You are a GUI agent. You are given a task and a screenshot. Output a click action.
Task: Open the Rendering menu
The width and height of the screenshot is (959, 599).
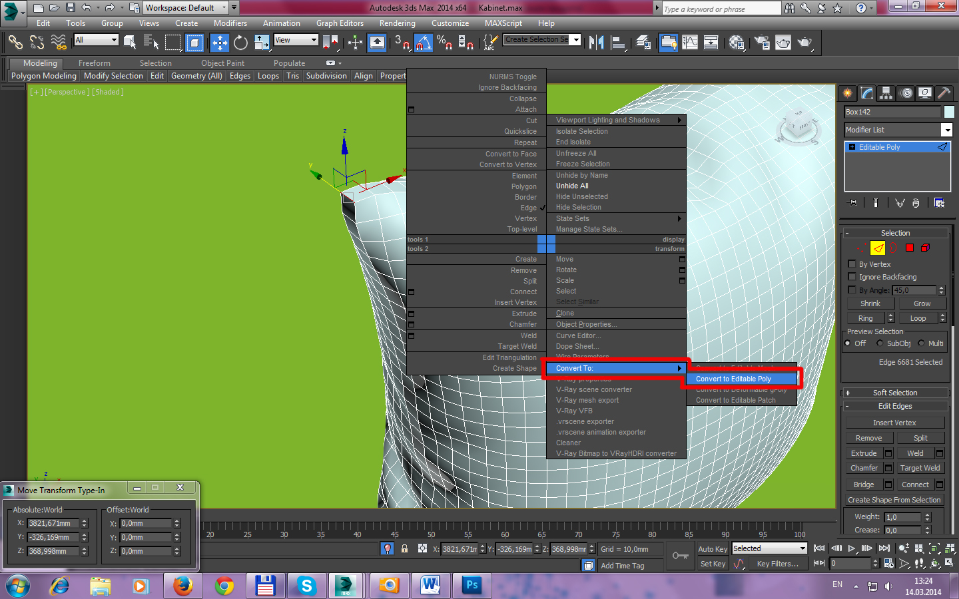[x=397, y=23]
